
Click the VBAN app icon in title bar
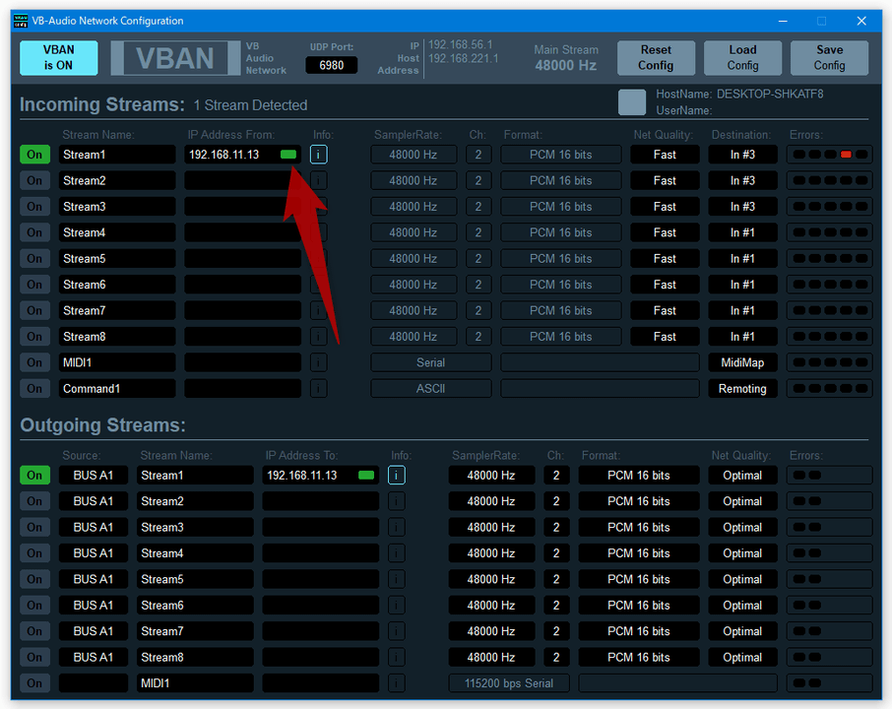(x=21, y=21)
